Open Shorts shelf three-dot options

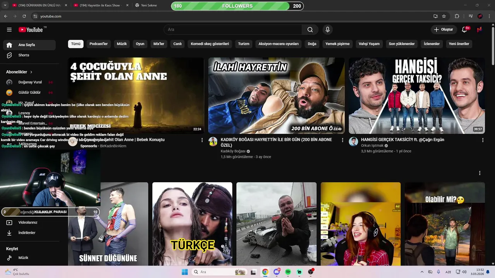(480, 173)
